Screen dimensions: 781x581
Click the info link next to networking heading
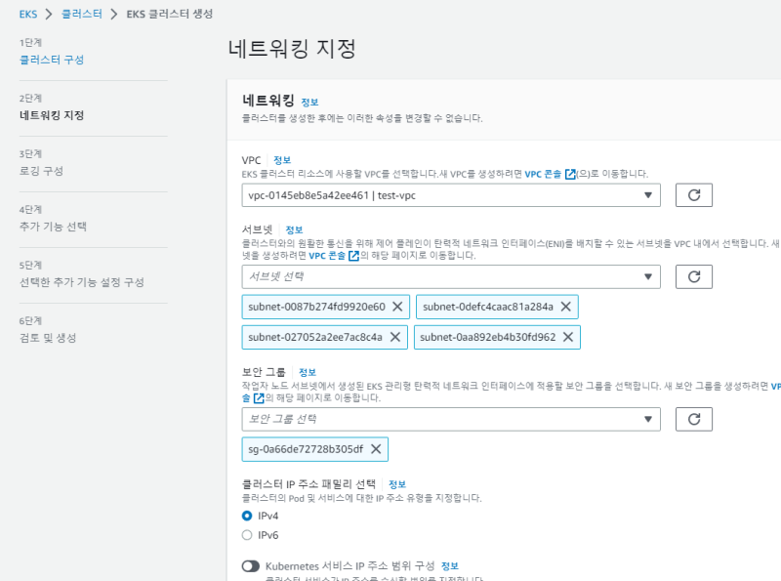click(x=309, y=102)
